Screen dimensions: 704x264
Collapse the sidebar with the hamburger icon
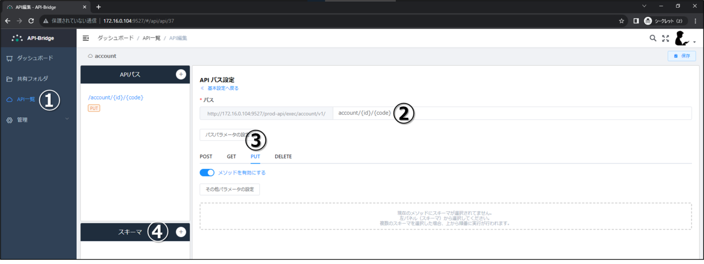coord(86,38)
